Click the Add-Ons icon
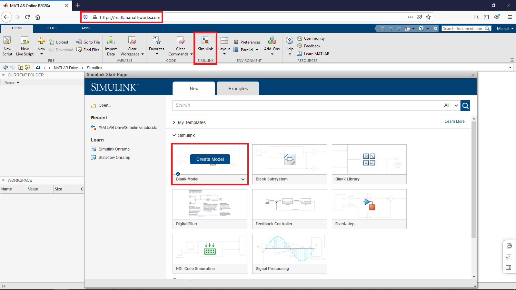Image resolution: width=516 pixels, height=290 pixels. click(272, 41)
